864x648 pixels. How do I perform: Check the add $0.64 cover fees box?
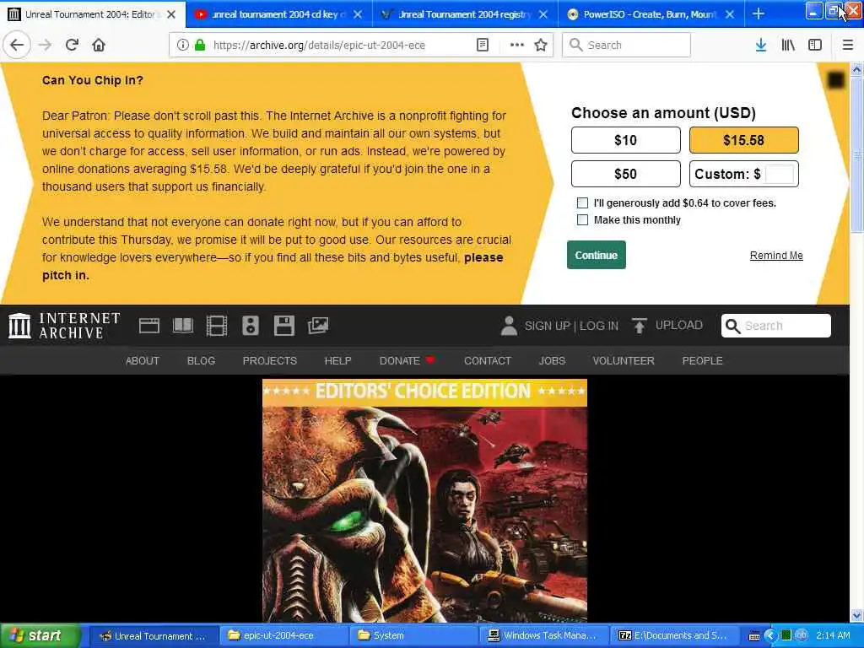[x=582, y=202]
